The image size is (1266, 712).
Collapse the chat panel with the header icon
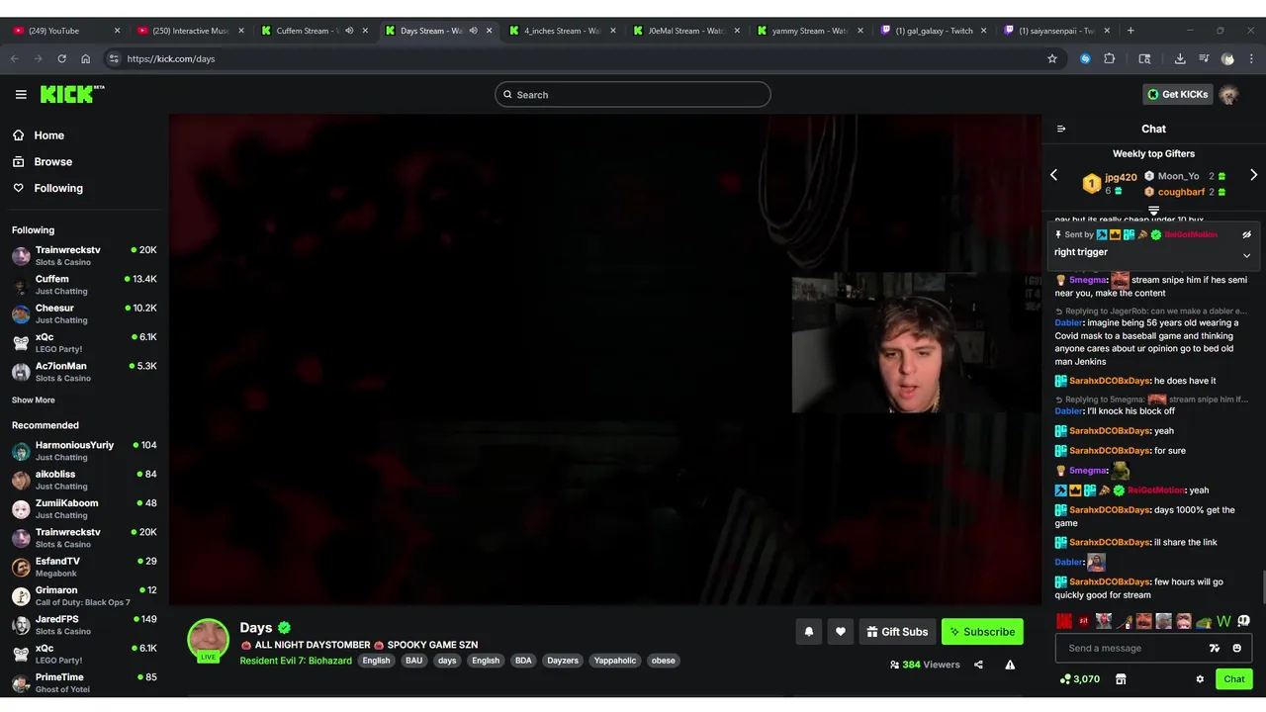tap(1061, 129)
